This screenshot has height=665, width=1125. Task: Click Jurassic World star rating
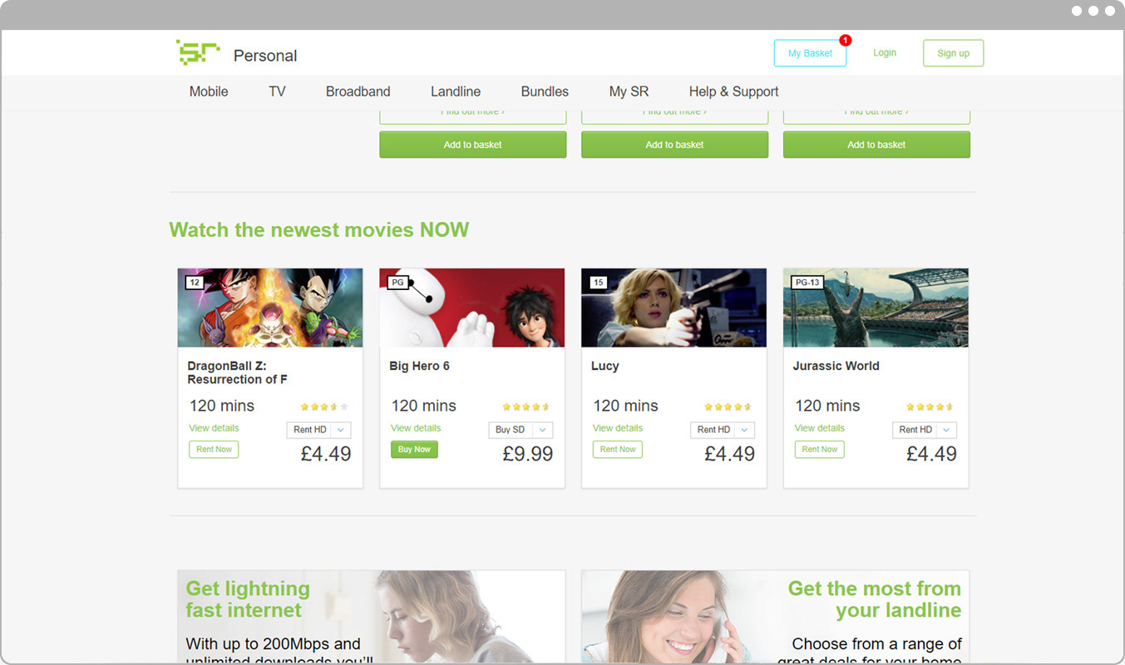[x=930, y=407]
